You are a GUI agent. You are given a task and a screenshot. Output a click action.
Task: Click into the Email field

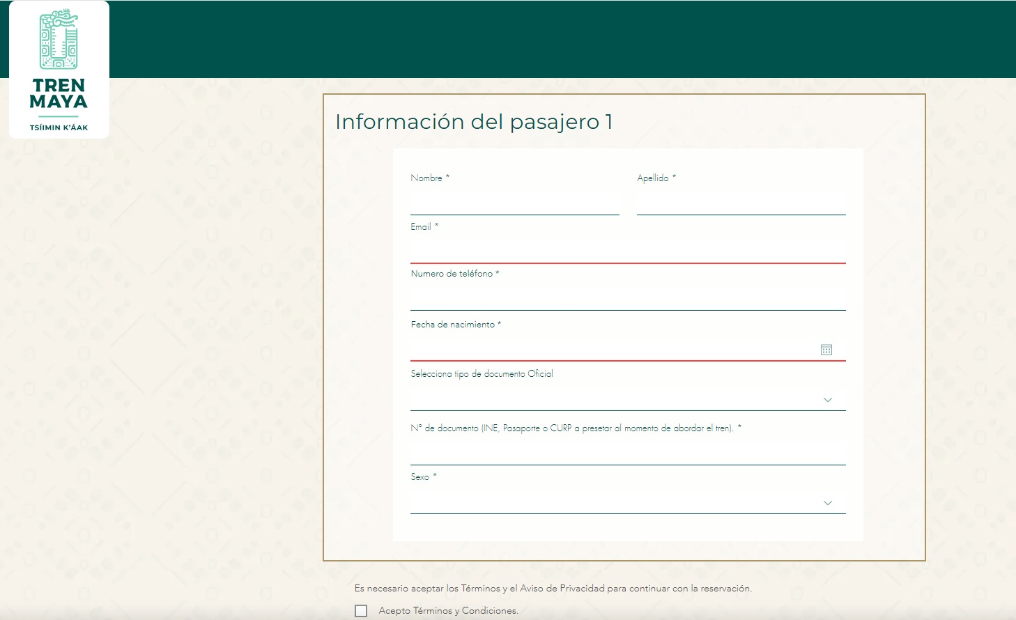click(628, 251)
